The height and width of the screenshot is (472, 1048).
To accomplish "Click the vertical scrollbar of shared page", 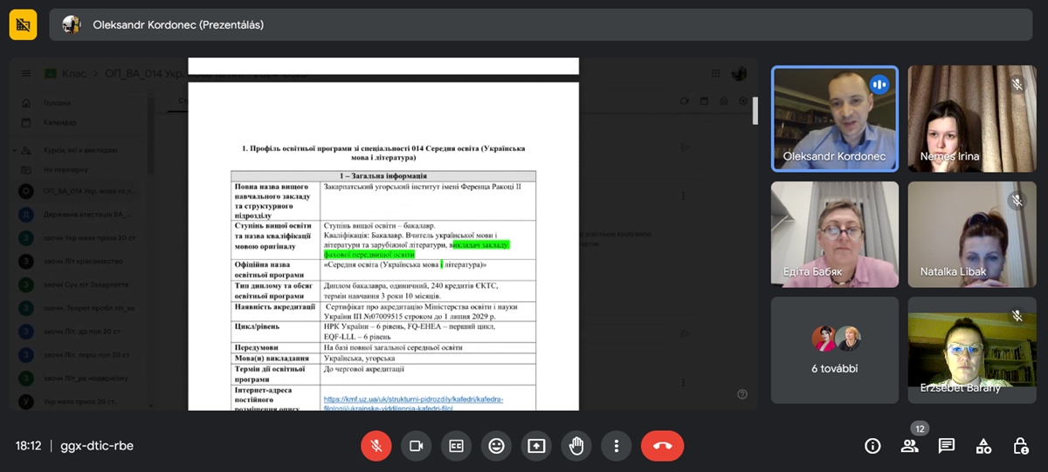I will pyautogui.click(x=755, y=111).
